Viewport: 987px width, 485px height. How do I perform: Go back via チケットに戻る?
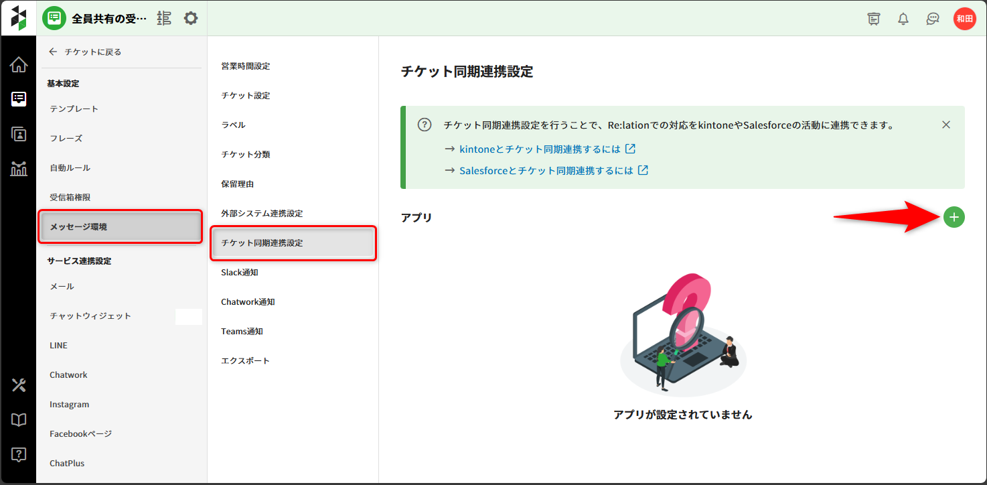[x=85, y=52]
